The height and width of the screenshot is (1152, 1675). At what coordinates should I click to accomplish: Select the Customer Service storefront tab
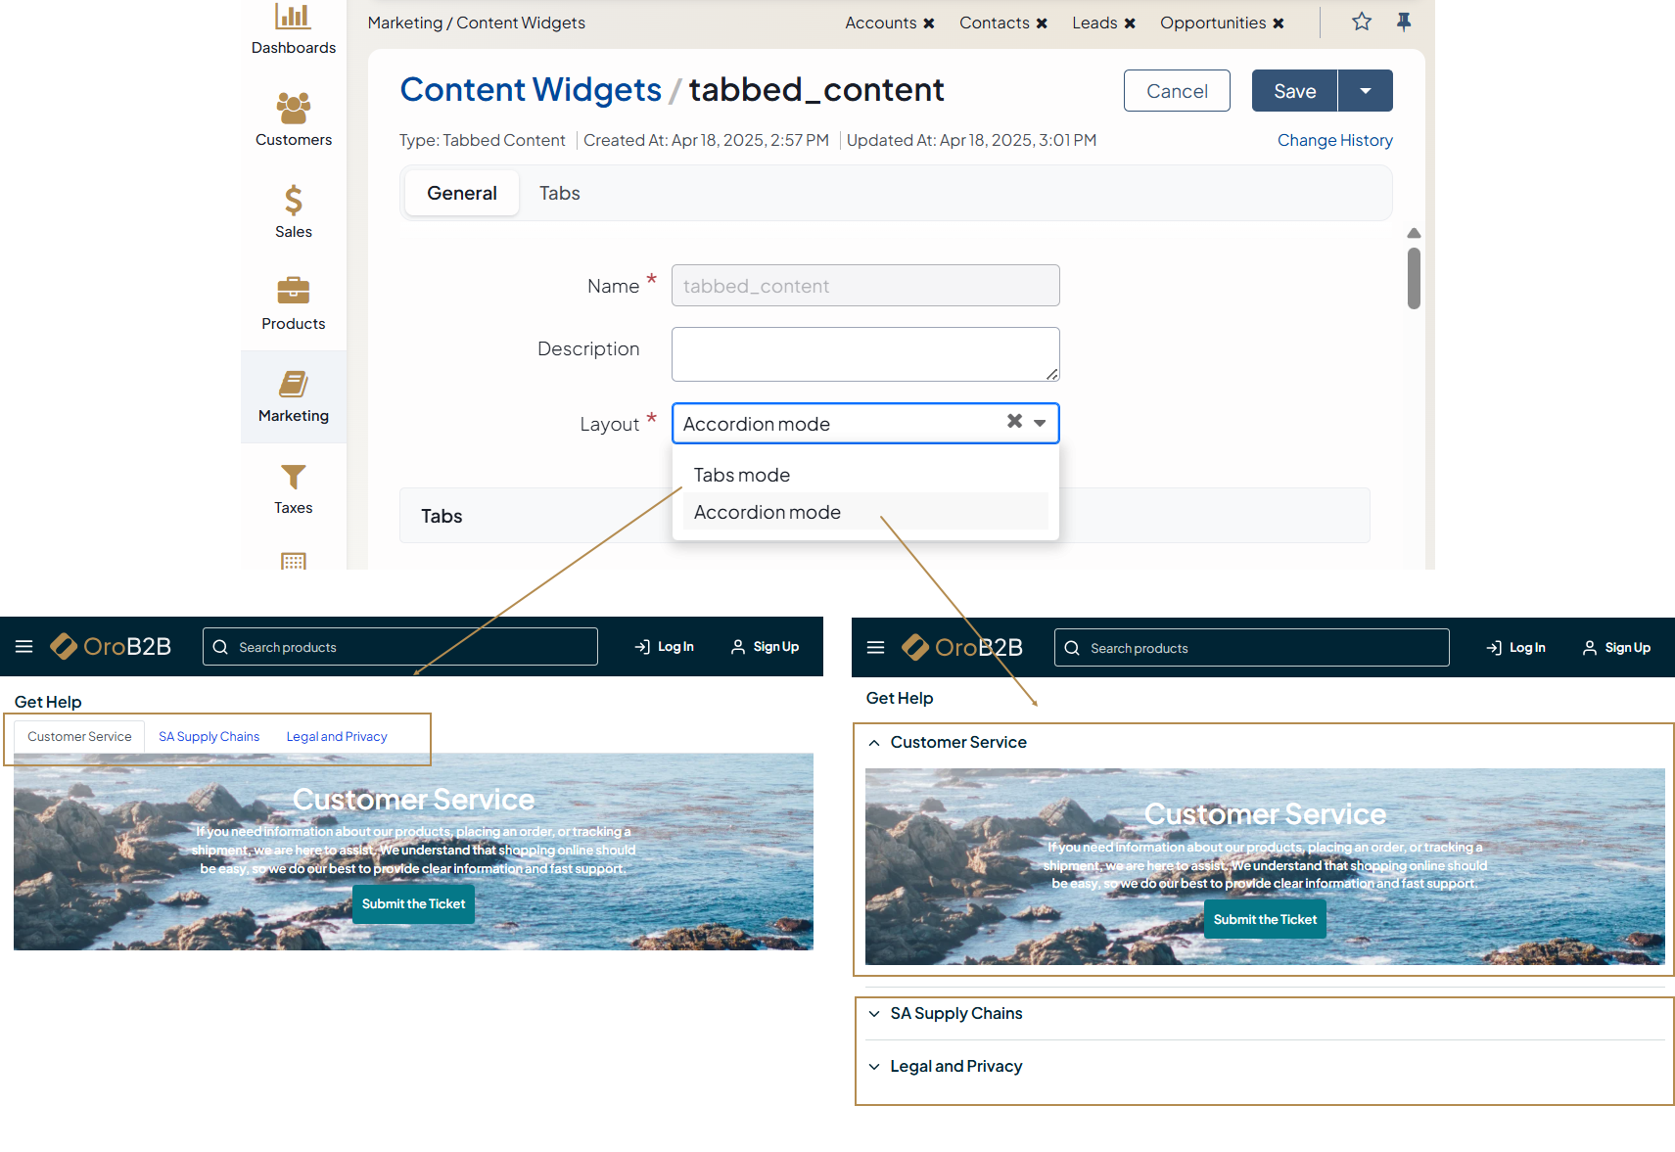click(79, 736)
